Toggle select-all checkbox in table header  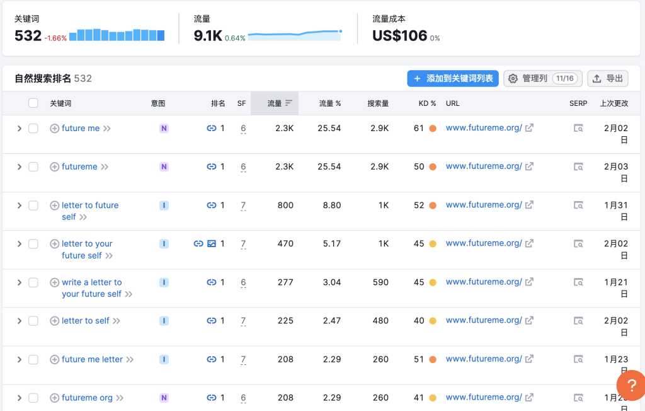pos(33,103)
